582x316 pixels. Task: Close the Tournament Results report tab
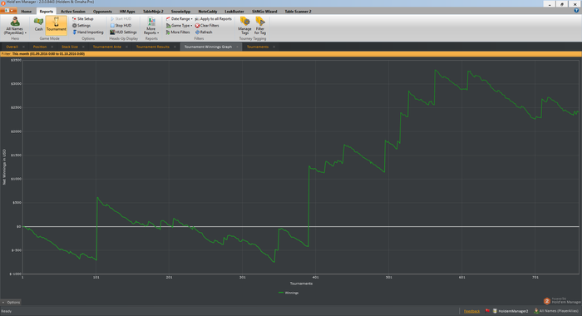coord(175,47)
